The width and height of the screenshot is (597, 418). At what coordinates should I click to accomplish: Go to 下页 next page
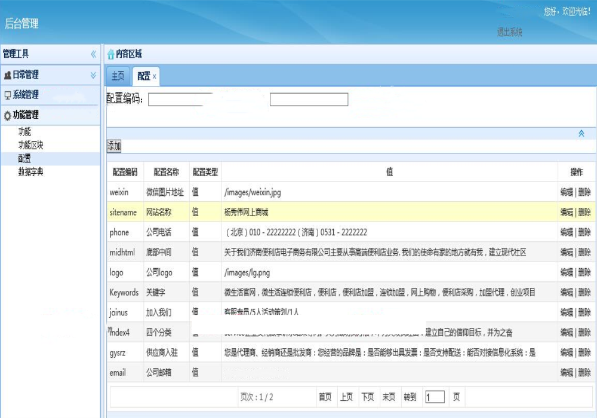point(367,397)
